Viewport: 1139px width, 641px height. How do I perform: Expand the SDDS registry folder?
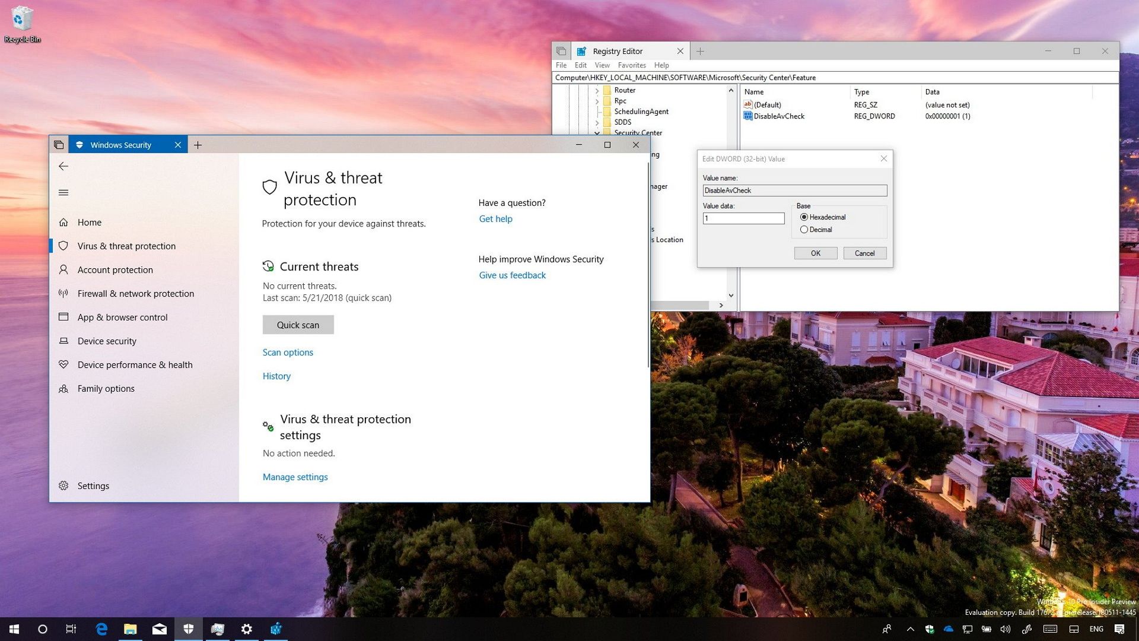[597, 122]
